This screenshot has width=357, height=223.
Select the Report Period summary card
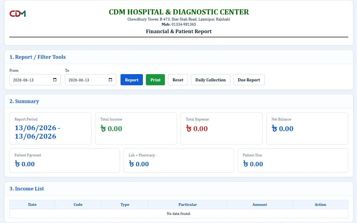point(50,129)
